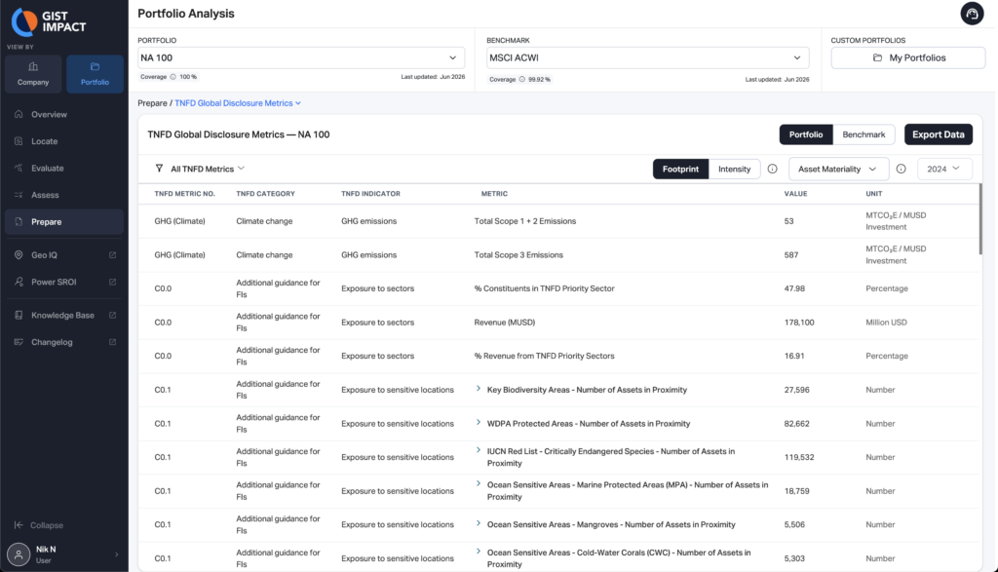Click the My Portfolios folder icon
Viewport: 998px width, 572px height.
pos(877,57)
